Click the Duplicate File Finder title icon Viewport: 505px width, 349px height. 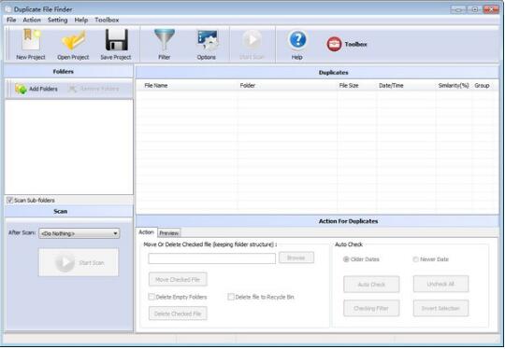[8, 9]
